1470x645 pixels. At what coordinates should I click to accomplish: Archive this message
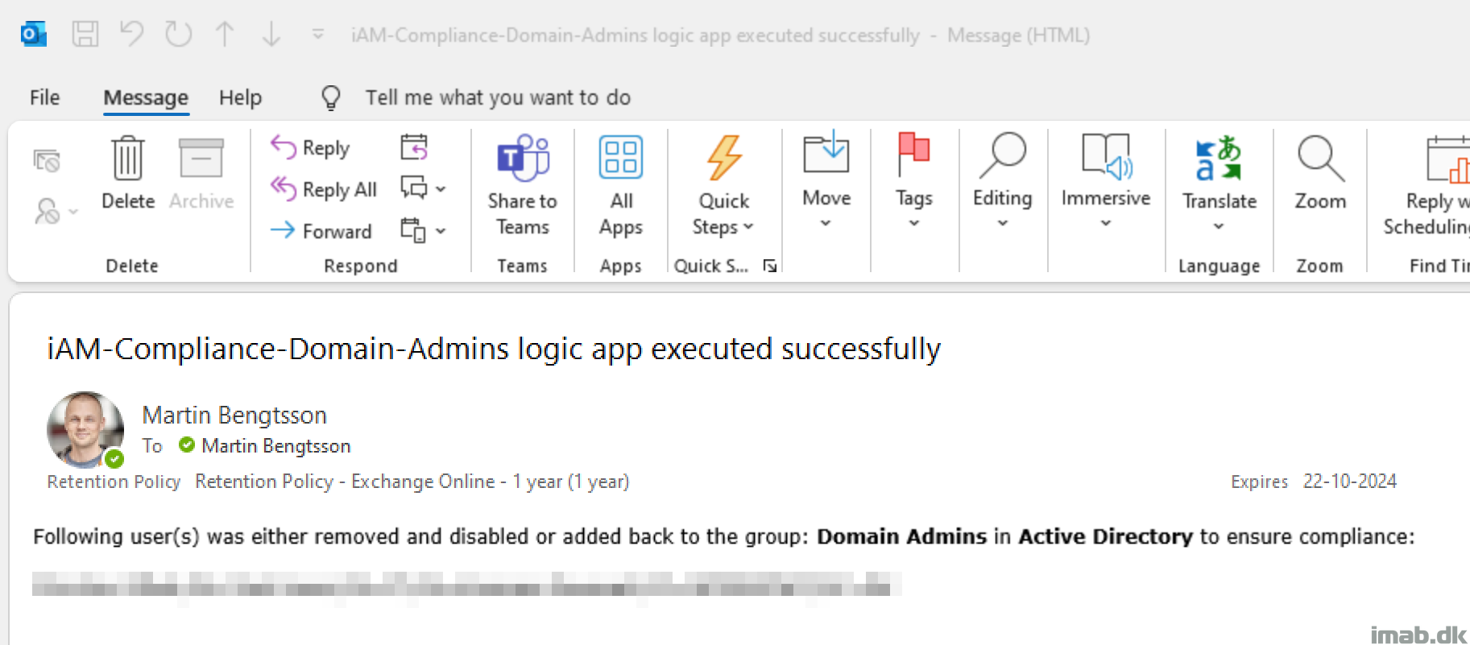201,173
